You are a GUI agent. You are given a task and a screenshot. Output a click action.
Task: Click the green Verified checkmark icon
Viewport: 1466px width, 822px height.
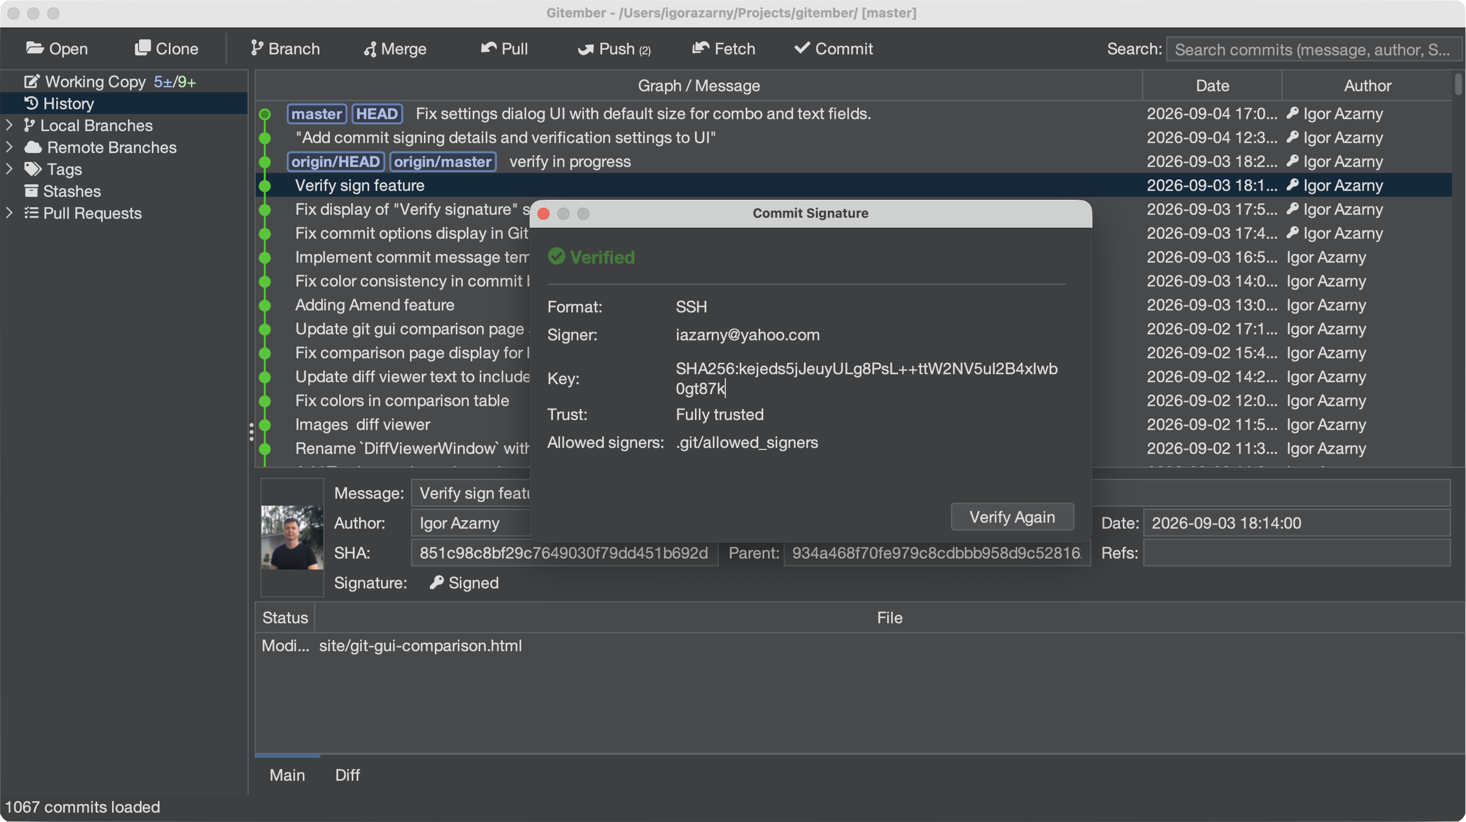(x=556, y=257)
